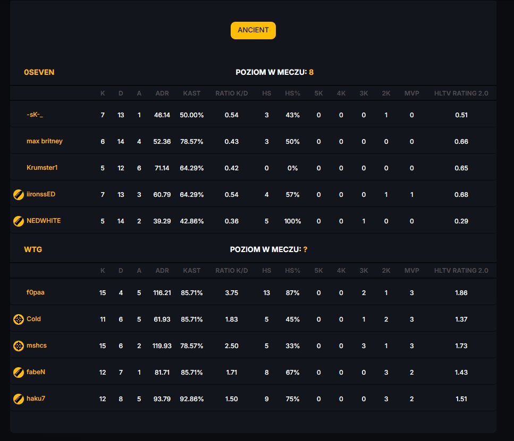The height and width of the screenshot is (441, 514).
Task: Click the 0SEVEN team name
Action: click(39, 72)
